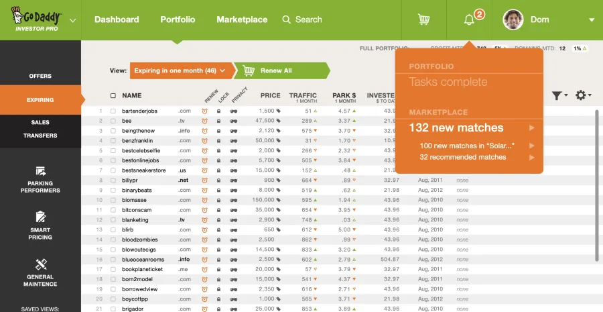The image size is (603, 312).
Task: Click lock icon for bestonlinejobs
Action: pyautogui.click(x=218, y=160)
